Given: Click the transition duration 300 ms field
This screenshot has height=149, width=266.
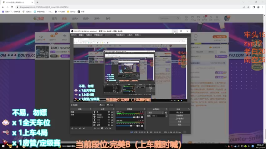Looking at the screenshot, I should click(x=158, y=116).
